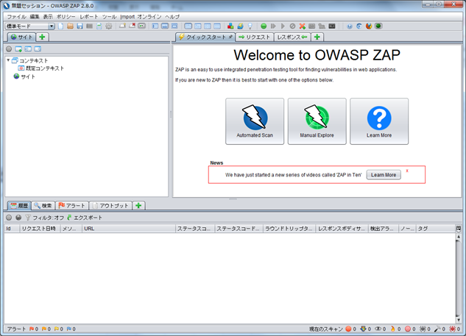
Task: Switch to the 履歴 bottom tab
Action: pos(19,206)
